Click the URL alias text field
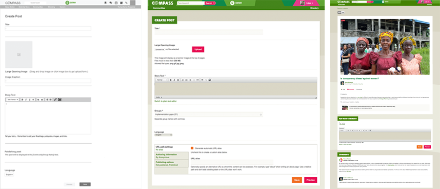Image resolution: width=440 pixels, height=189 pixels. [232, 162]
